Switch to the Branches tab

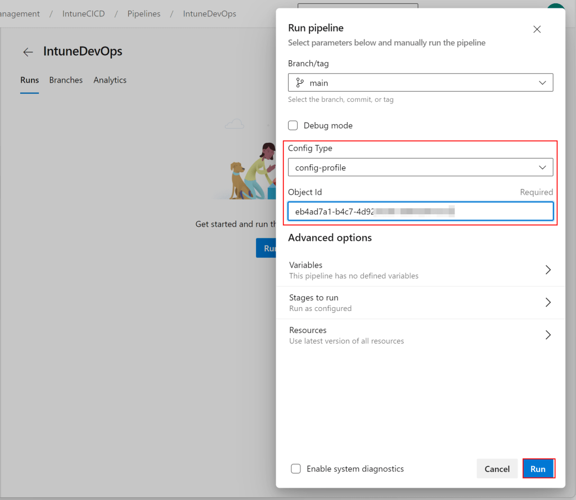tap(66, 80)
